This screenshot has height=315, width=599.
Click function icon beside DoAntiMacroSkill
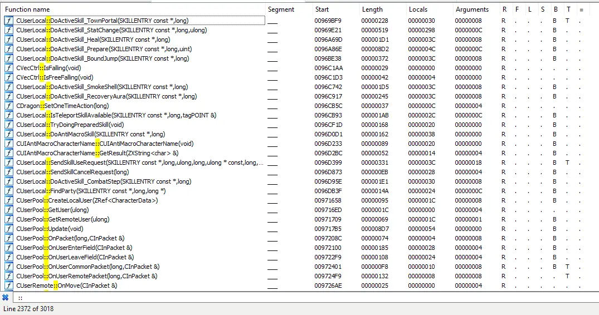coord(8,134)
